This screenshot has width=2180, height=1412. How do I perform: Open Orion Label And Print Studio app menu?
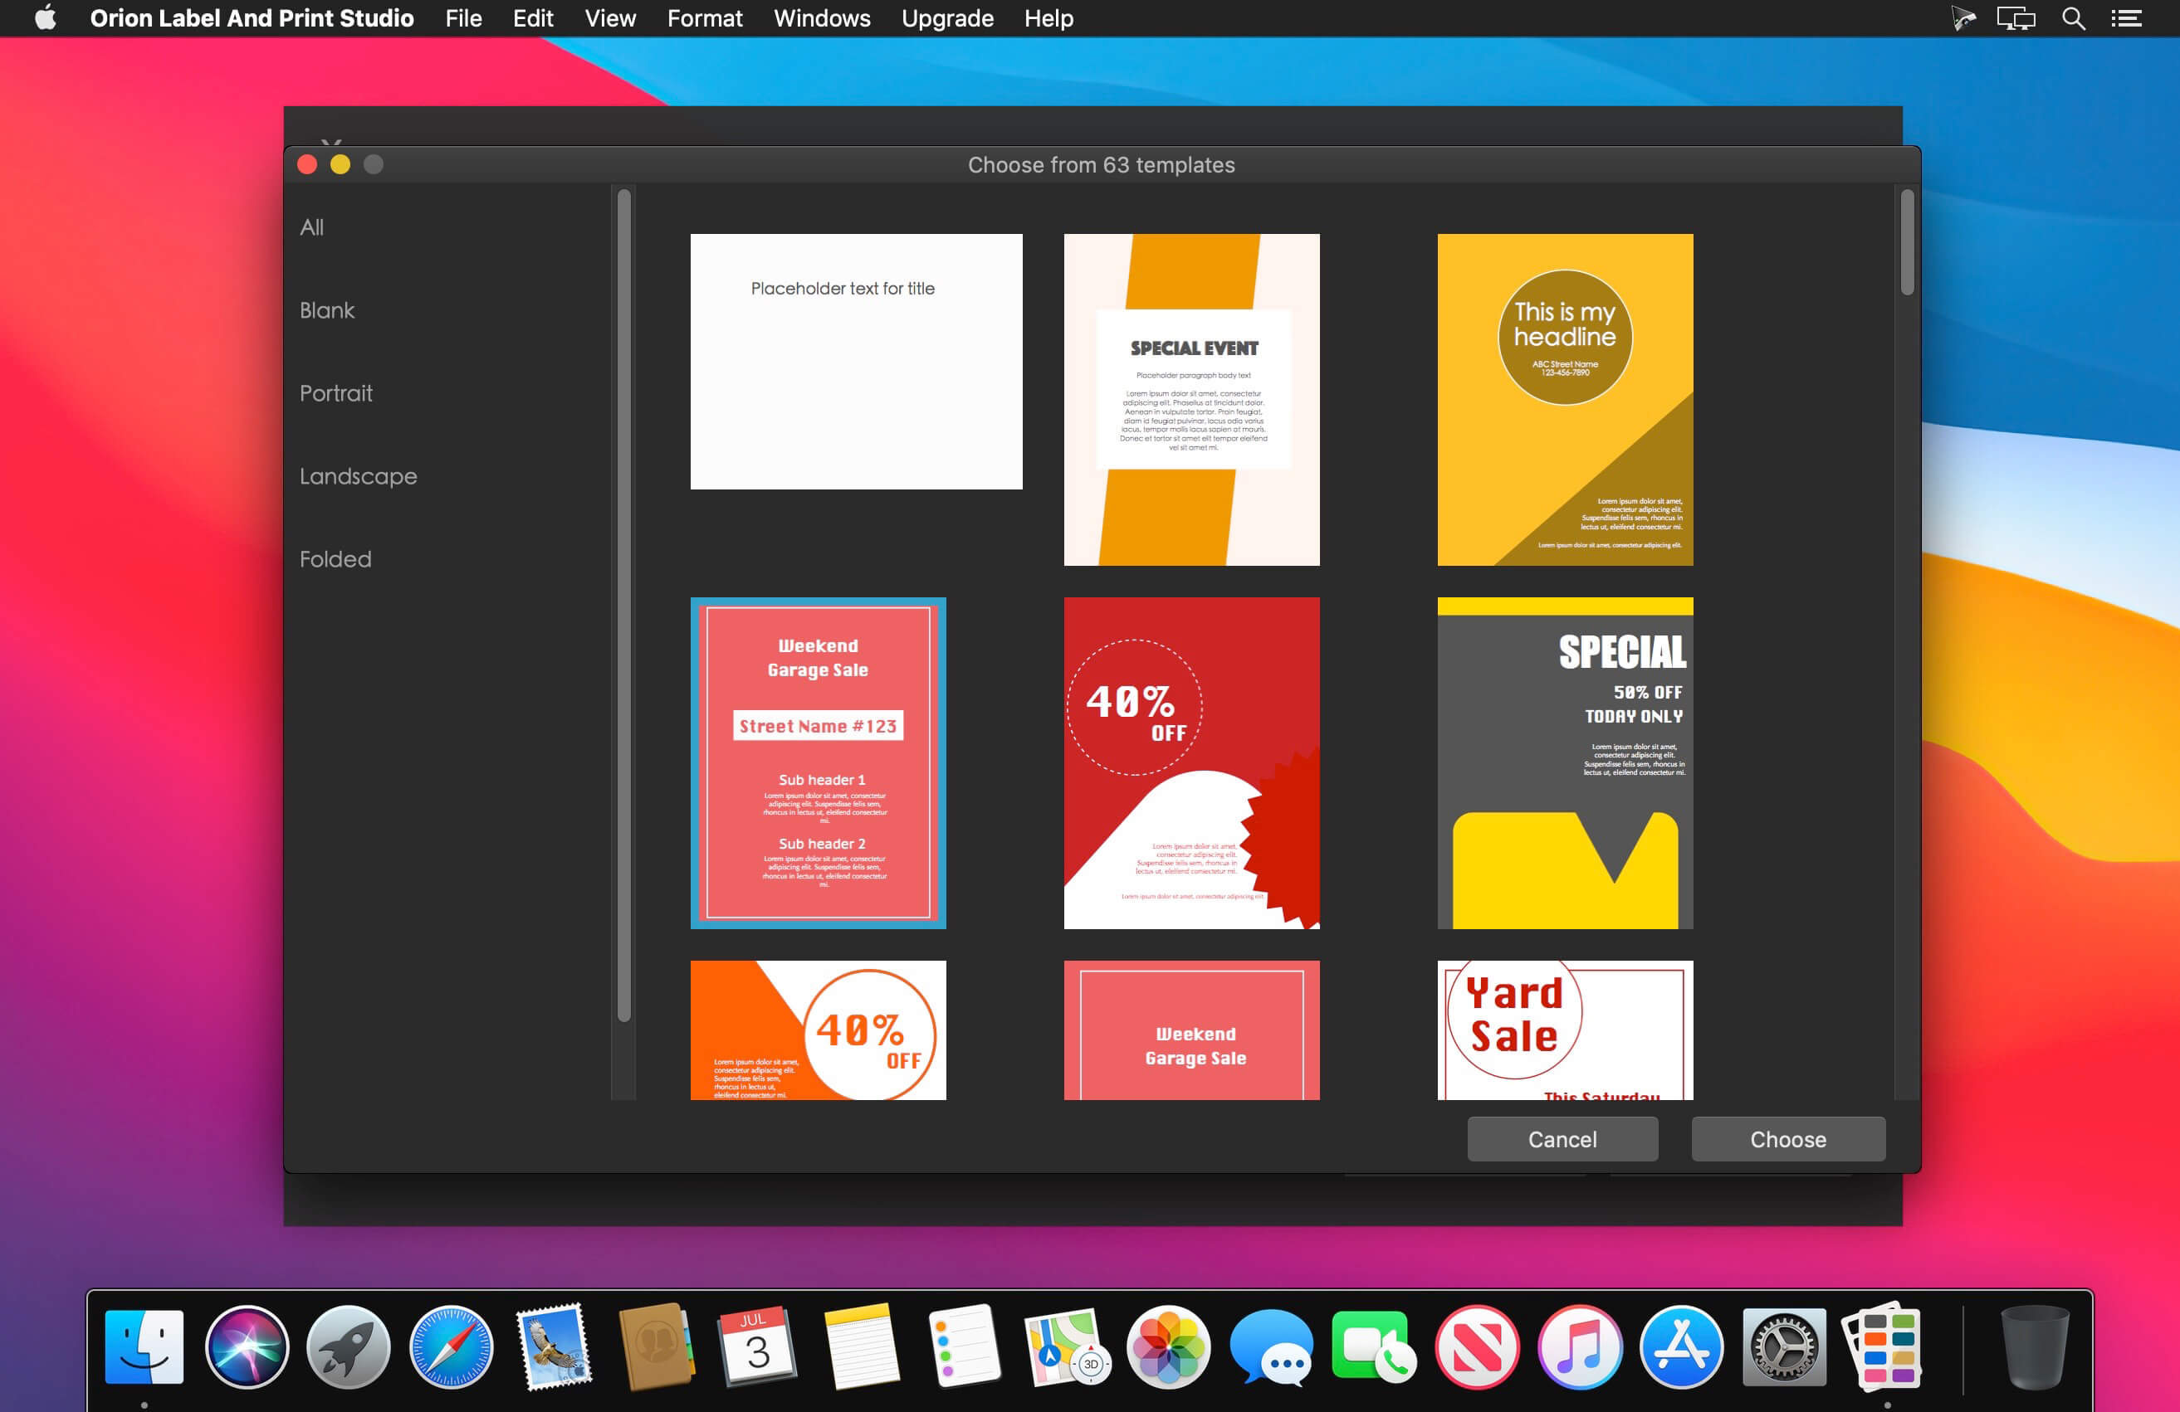(x=252, y=18)
